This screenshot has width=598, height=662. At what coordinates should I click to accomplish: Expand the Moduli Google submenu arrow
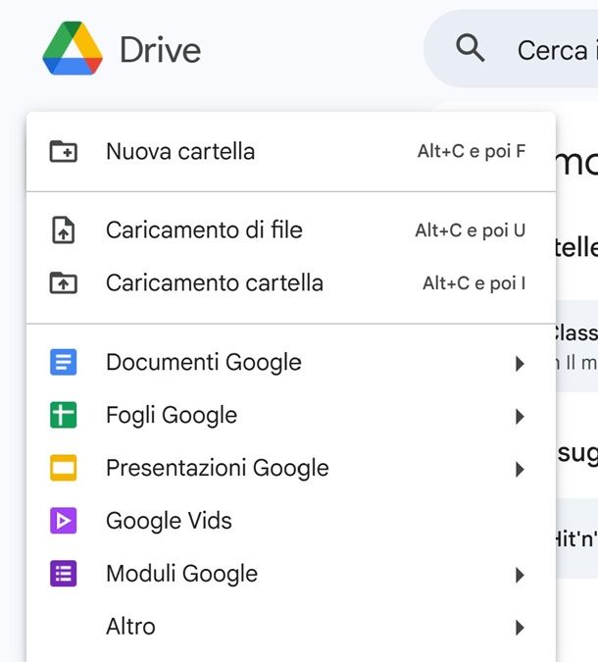(520, 575)
